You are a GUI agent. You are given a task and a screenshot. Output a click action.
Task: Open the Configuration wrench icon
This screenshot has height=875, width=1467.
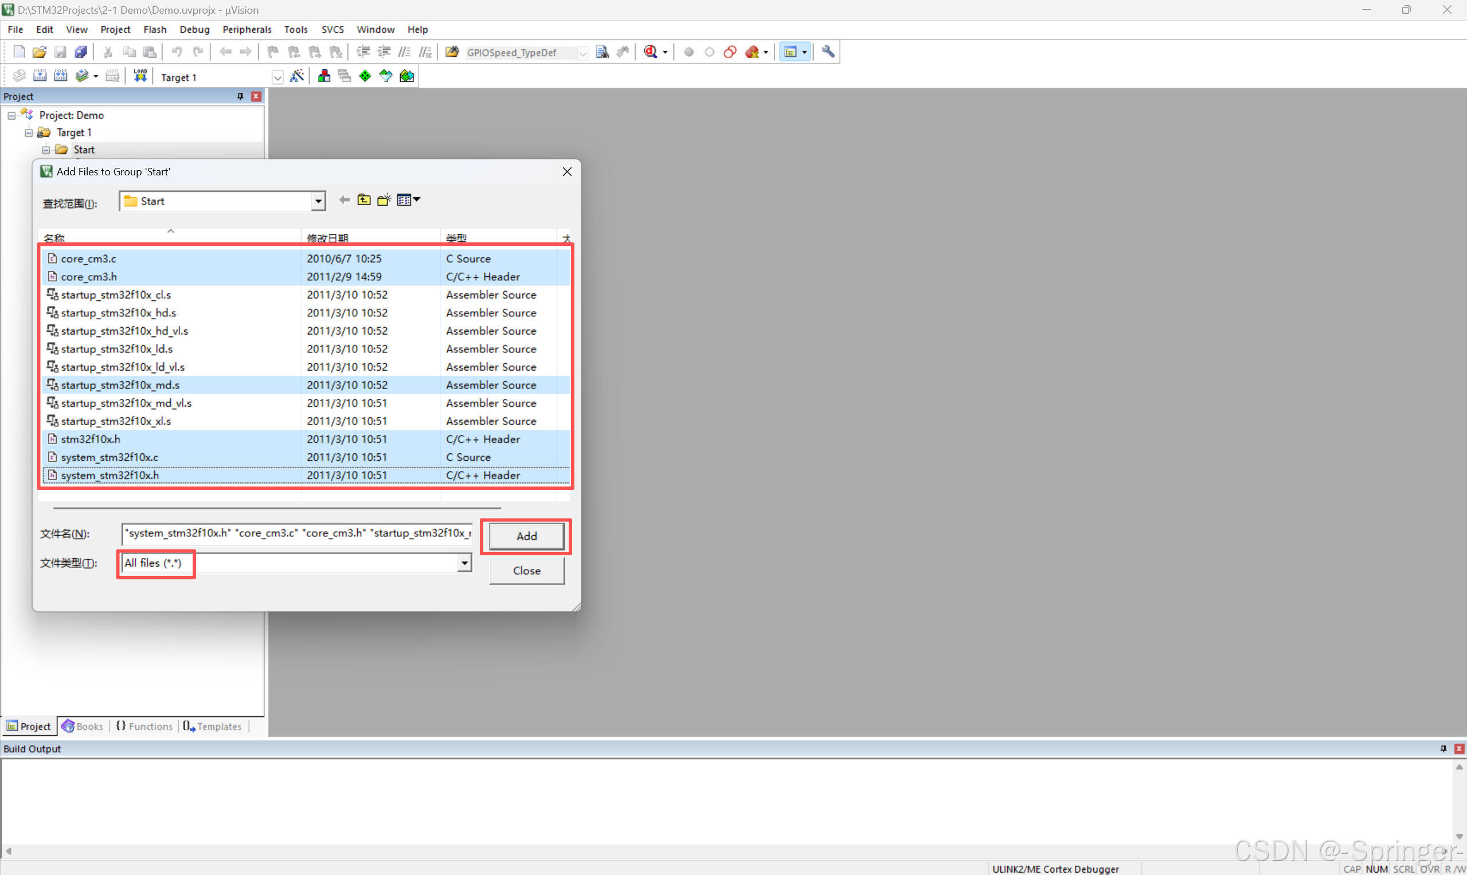(828, 52)
